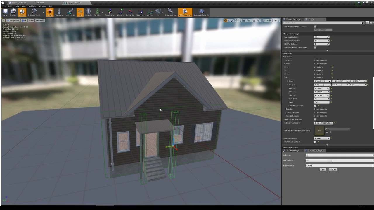Click the Apply button in Convex Decomposition
Image resolution: width=374 pixels, height=210 pixels.
[x=323, y=170]
